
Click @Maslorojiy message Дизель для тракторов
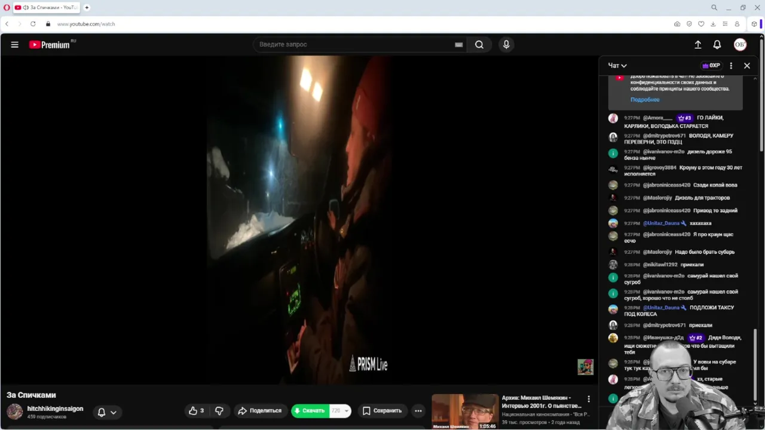pyautogui.click(x=675, y=198)
